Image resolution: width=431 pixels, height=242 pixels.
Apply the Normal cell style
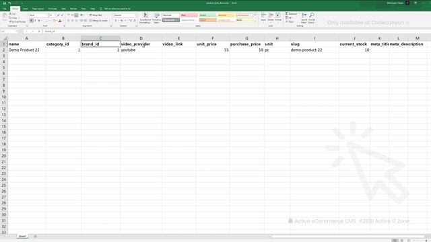point(171,15)
